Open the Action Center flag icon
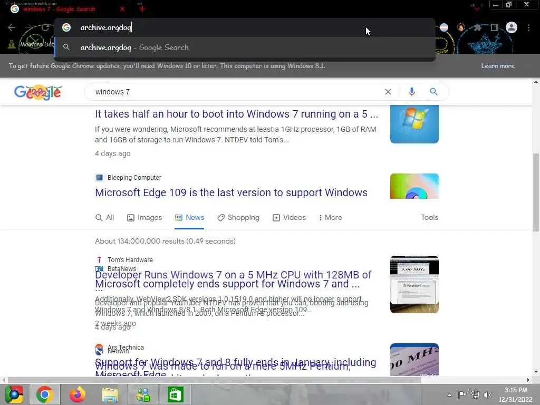Screen dimensions: 540x405 pos(462,394)
